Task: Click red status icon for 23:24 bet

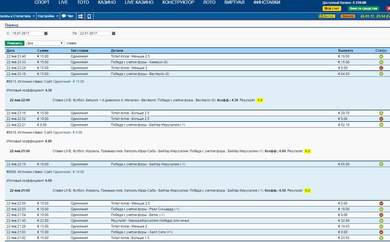Action: (381, 68)
